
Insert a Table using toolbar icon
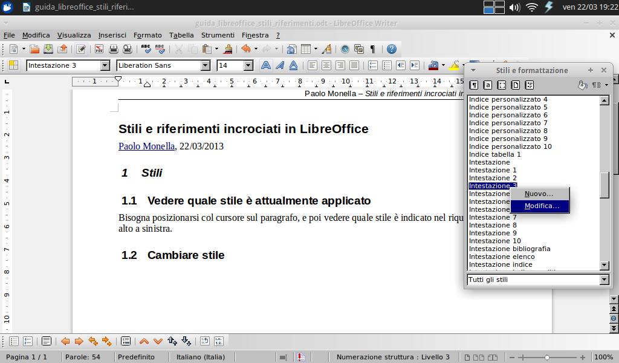(305, 49)
